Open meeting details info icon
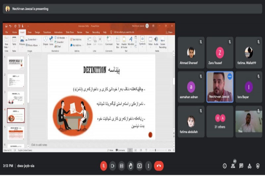This screenshot has width=265, height=176. (x=225, y=166)
